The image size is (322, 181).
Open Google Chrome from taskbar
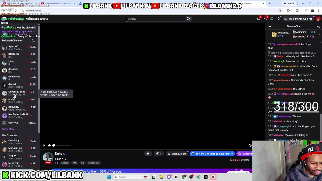[x=184, y=177]
